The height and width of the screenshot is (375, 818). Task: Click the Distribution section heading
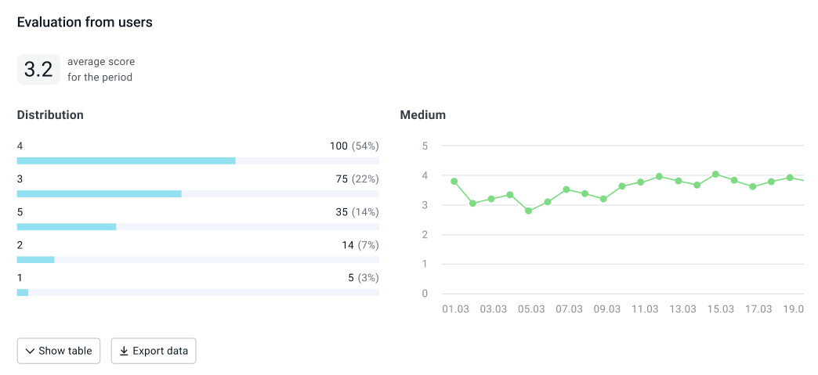click(x=50, y=115)
